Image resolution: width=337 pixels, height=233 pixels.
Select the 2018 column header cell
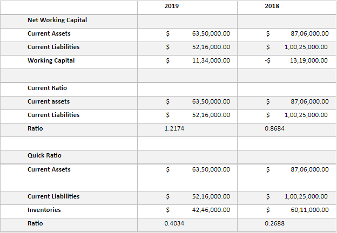point(287,8)
